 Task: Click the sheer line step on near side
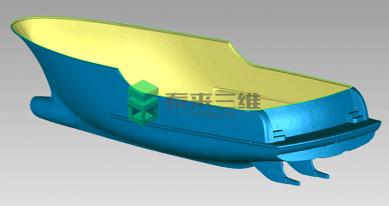(121, 74)
